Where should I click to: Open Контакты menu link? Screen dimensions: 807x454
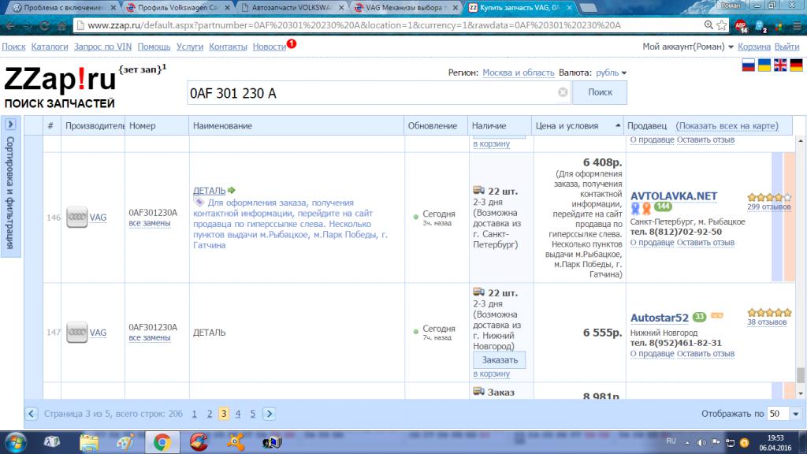pyautogui.click(x=228, y=47)
